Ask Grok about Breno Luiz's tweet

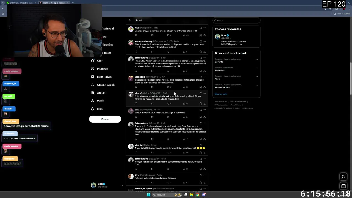click(201, 77)
